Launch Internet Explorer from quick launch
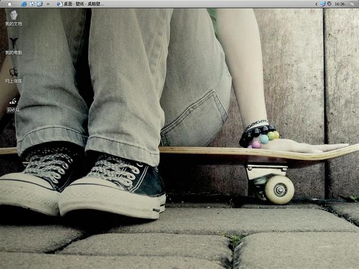The image size is (359, 269). tap(24, 4)
